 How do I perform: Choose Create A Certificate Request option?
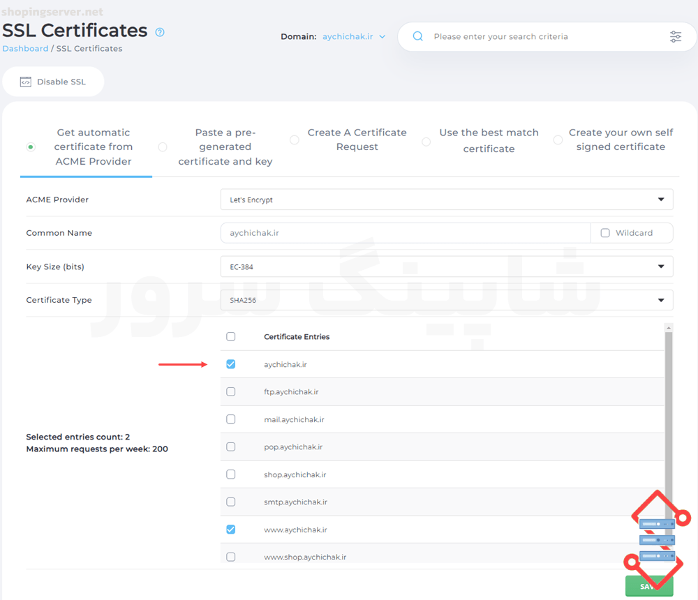click(x=295, y=140)
